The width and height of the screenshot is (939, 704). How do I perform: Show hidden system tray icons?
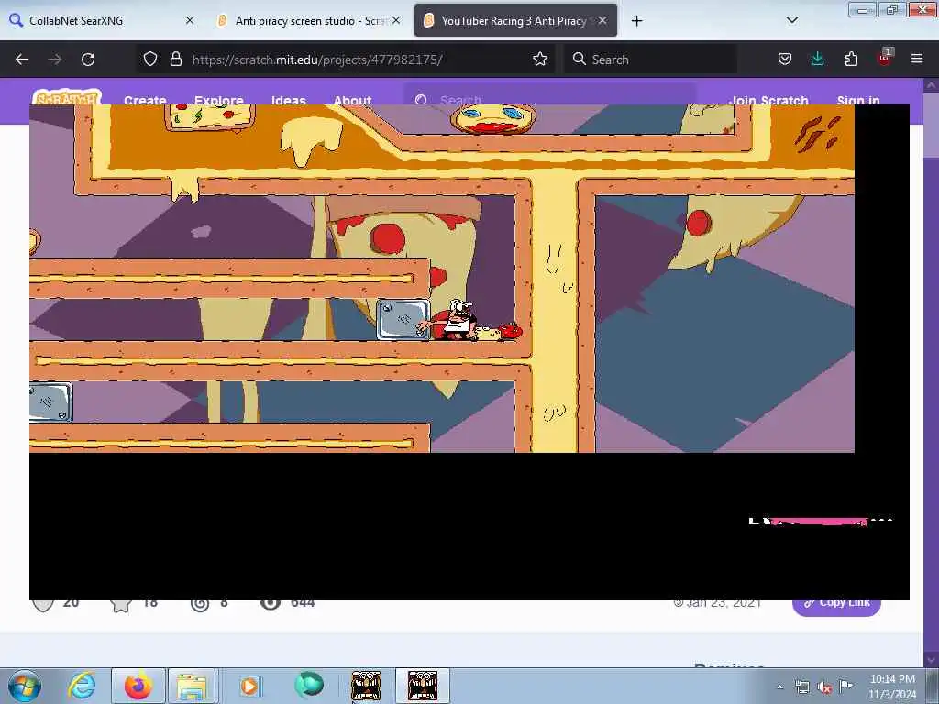[779, 687]
